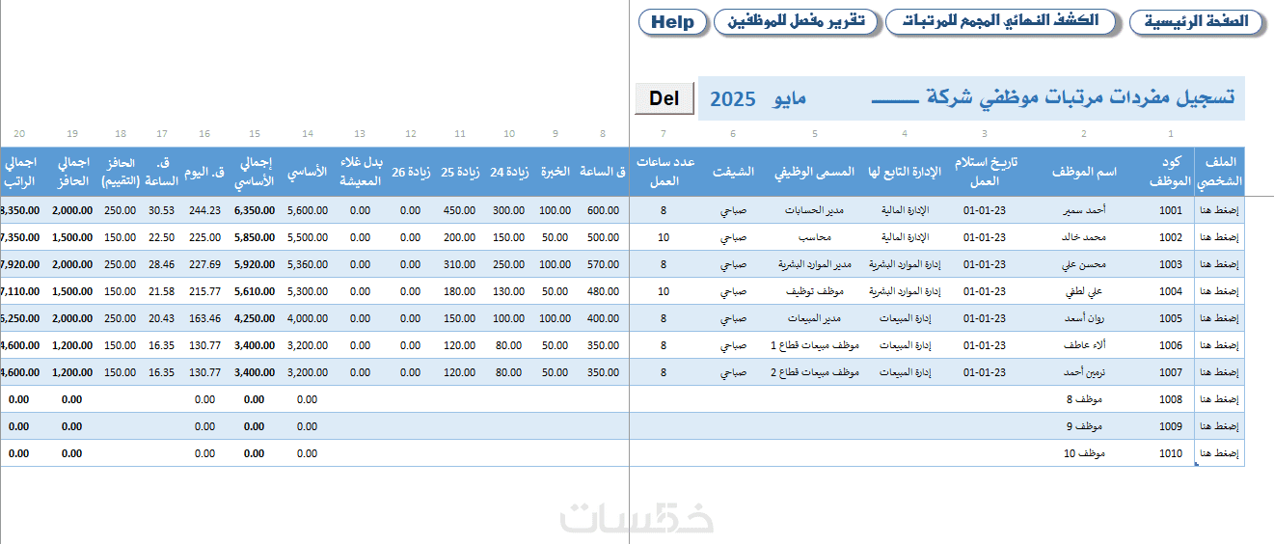The width and height of the screenshot is (1274, 544).
Task: Click إضغط هنا link for employee 1002
Action: coord(1220,237)
